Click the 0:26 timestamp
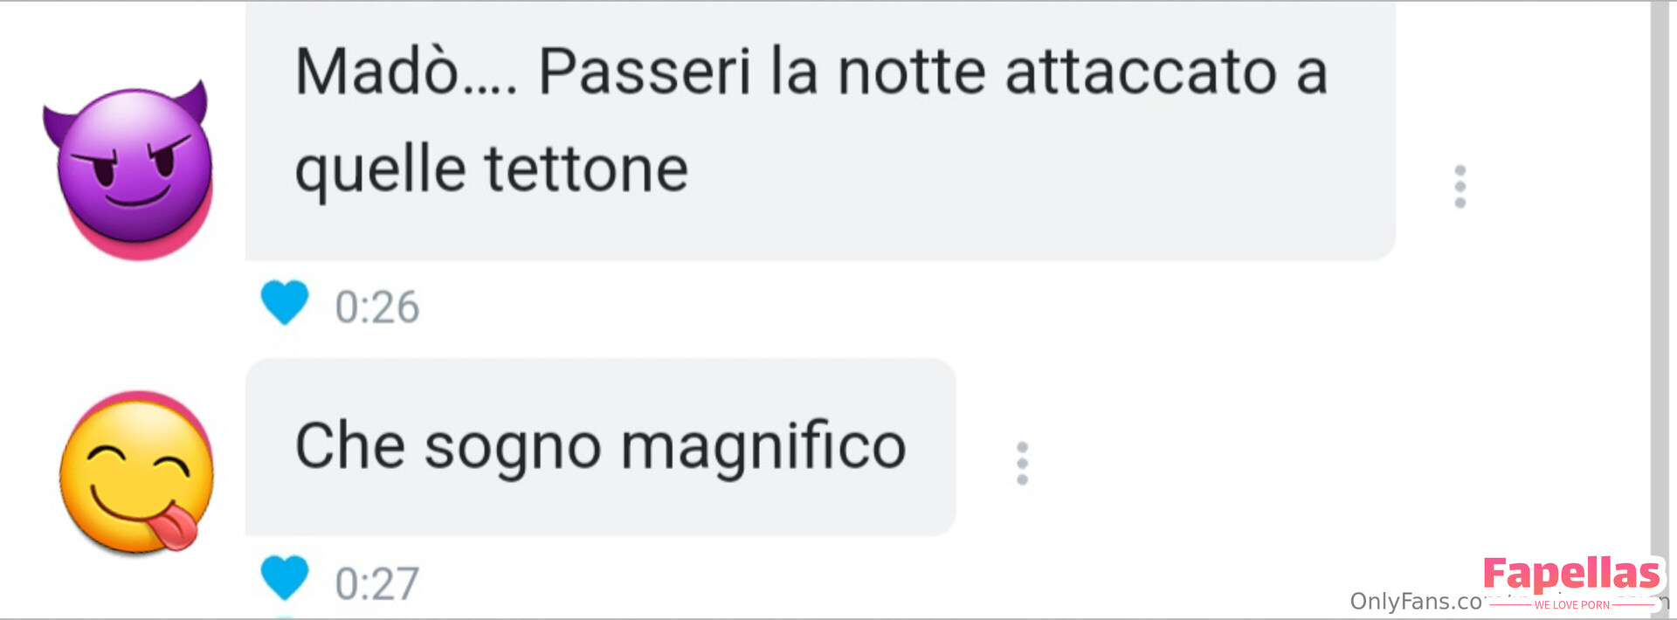Viewport: 1677px width, 620px height. [x=377, y=307]
